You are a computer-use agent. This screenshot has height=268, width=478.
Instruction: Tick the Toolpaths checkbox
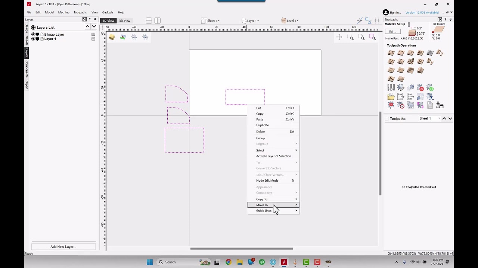pos(387,119)
